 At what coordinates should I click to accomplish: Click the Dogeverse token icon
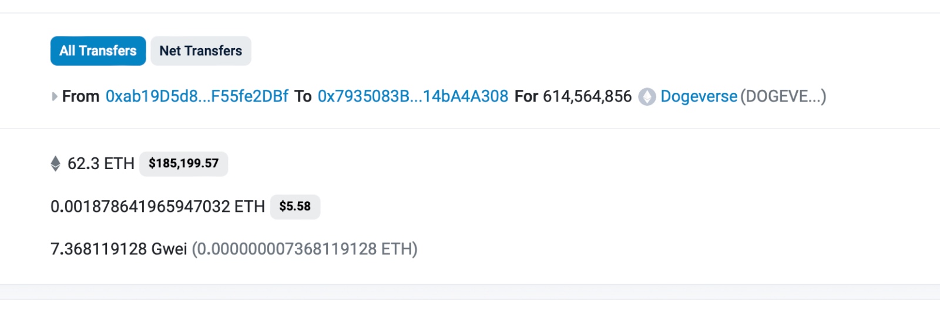[647, 96]
